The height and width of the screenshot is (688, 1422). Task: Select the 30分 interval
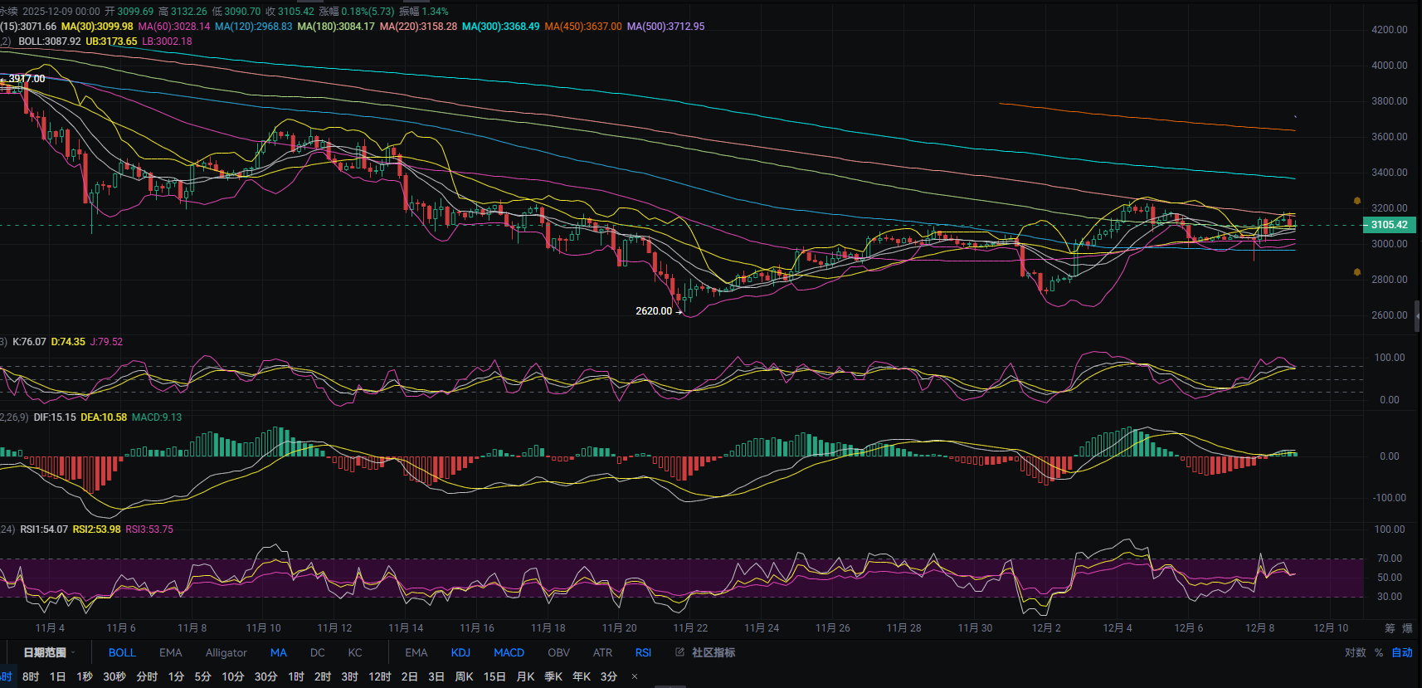pyautogui.click(x=265, y=676)
